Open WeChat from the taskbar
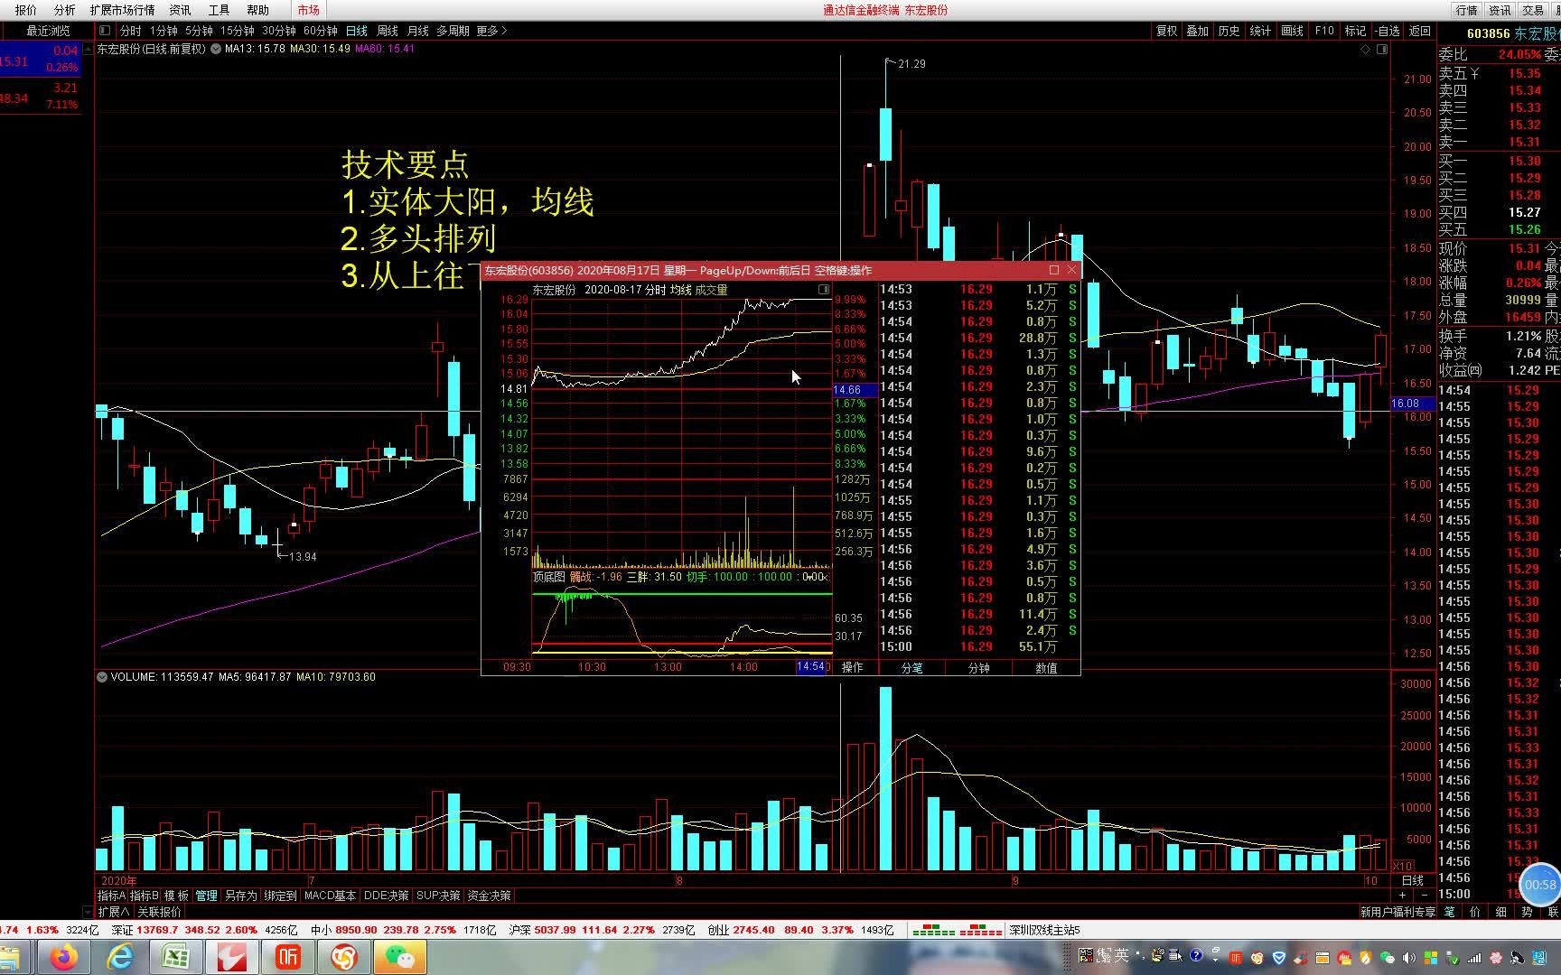 pos(399,957)
